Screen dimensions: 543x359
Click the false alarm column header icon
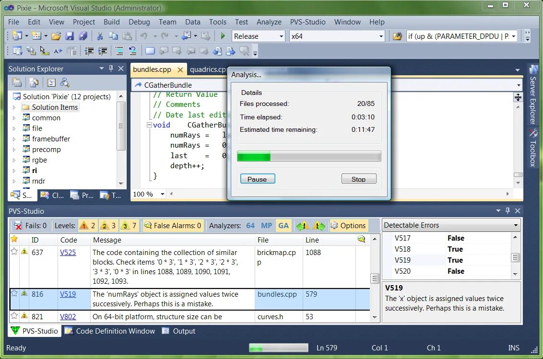pos(361,239)
